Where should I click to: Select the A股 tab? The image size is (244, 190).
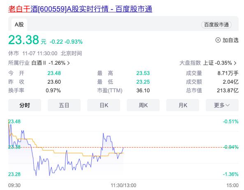tap(19, 25)
